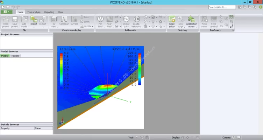Expand the Export dropdown arrow
This screenshot has height=140, width=263.
tap(43, 27)
